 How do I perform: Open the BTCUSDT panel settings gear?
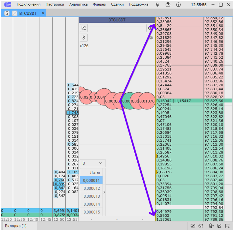[150, 28]
